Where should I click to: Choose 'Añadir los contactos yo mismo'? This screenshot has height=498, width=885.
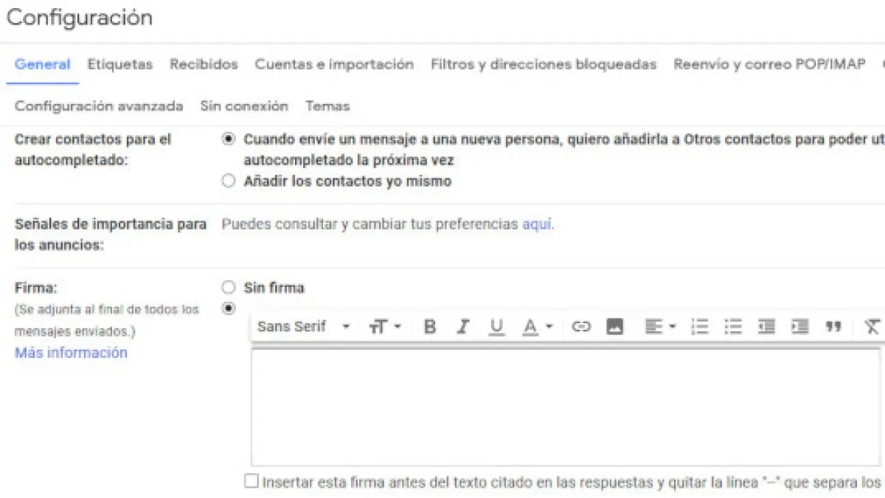229,181
